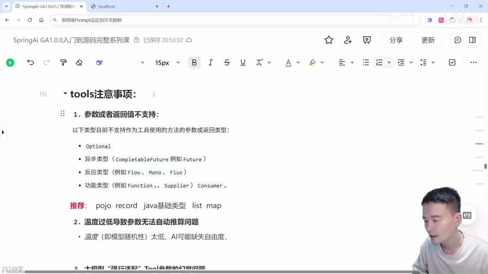Click the H3 heading level label
Image resolution: width=488 pixels, height=274 pixels.
(43, 94)
